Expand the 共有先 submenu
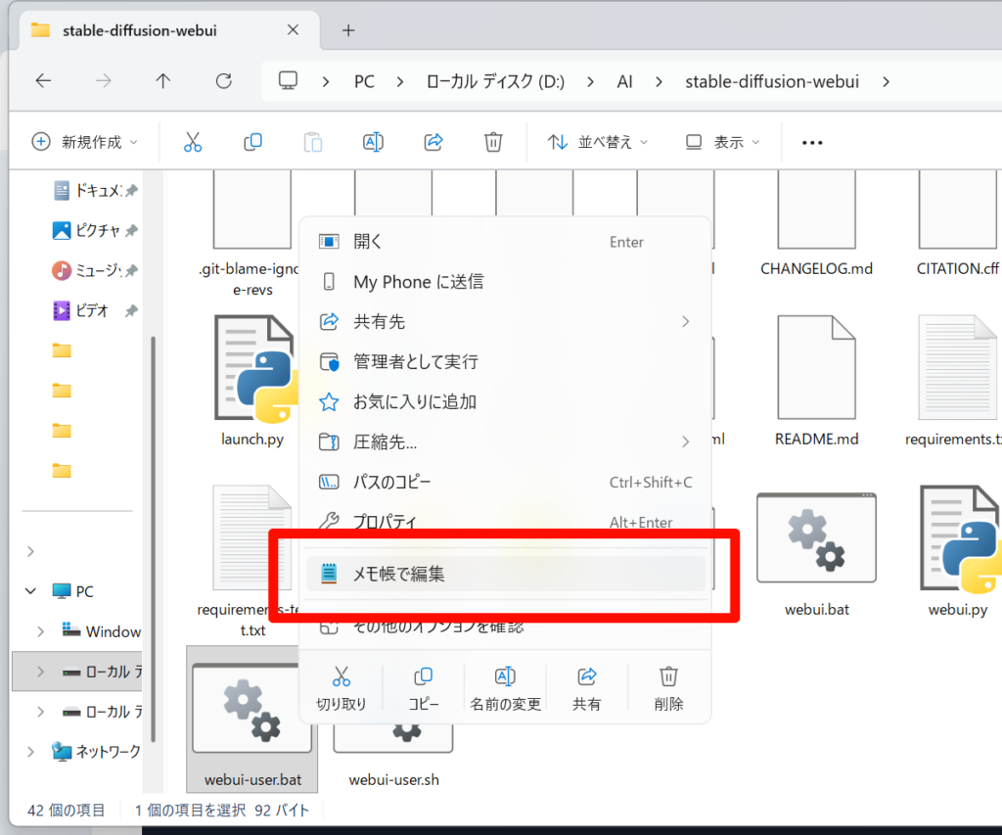The image size is (1002, 835). tap(506, 322)
